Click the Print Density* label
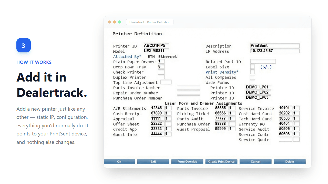Viewport: 328px width, 184px height. [x=222, y=72]
